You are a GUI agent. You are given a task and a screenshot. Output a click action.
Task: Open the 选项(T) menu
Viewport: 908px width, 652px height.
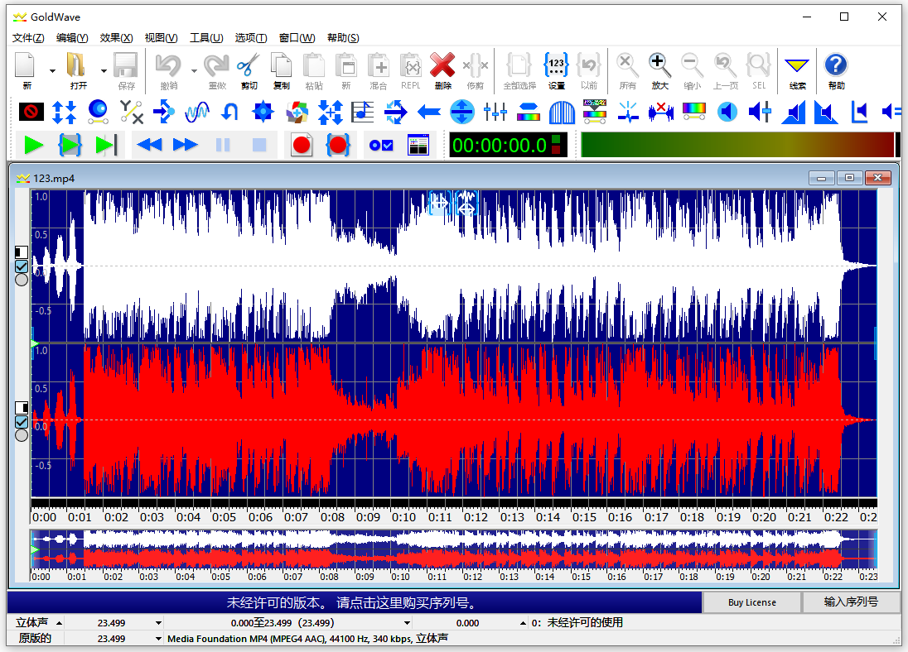(251, 37)
